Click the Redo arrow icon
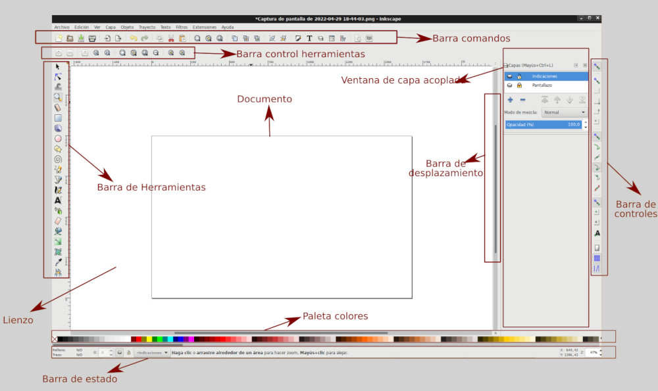Viewport: 658px width, 391px height. pyautogui.click(x=145, y=38)
